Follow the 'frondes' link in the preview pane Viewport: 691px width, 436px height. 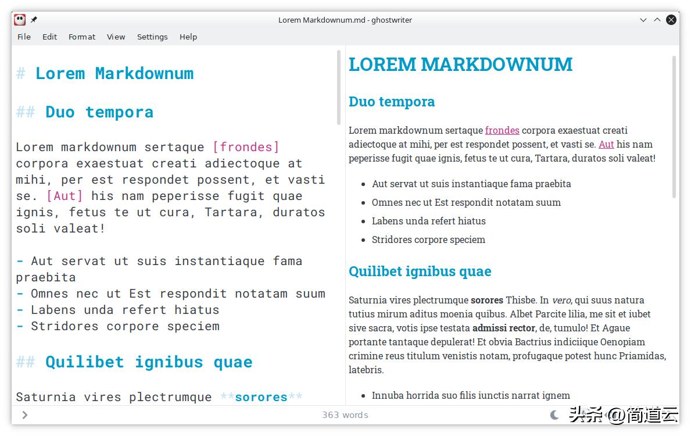pyautogui.click(x=502, y=130)
